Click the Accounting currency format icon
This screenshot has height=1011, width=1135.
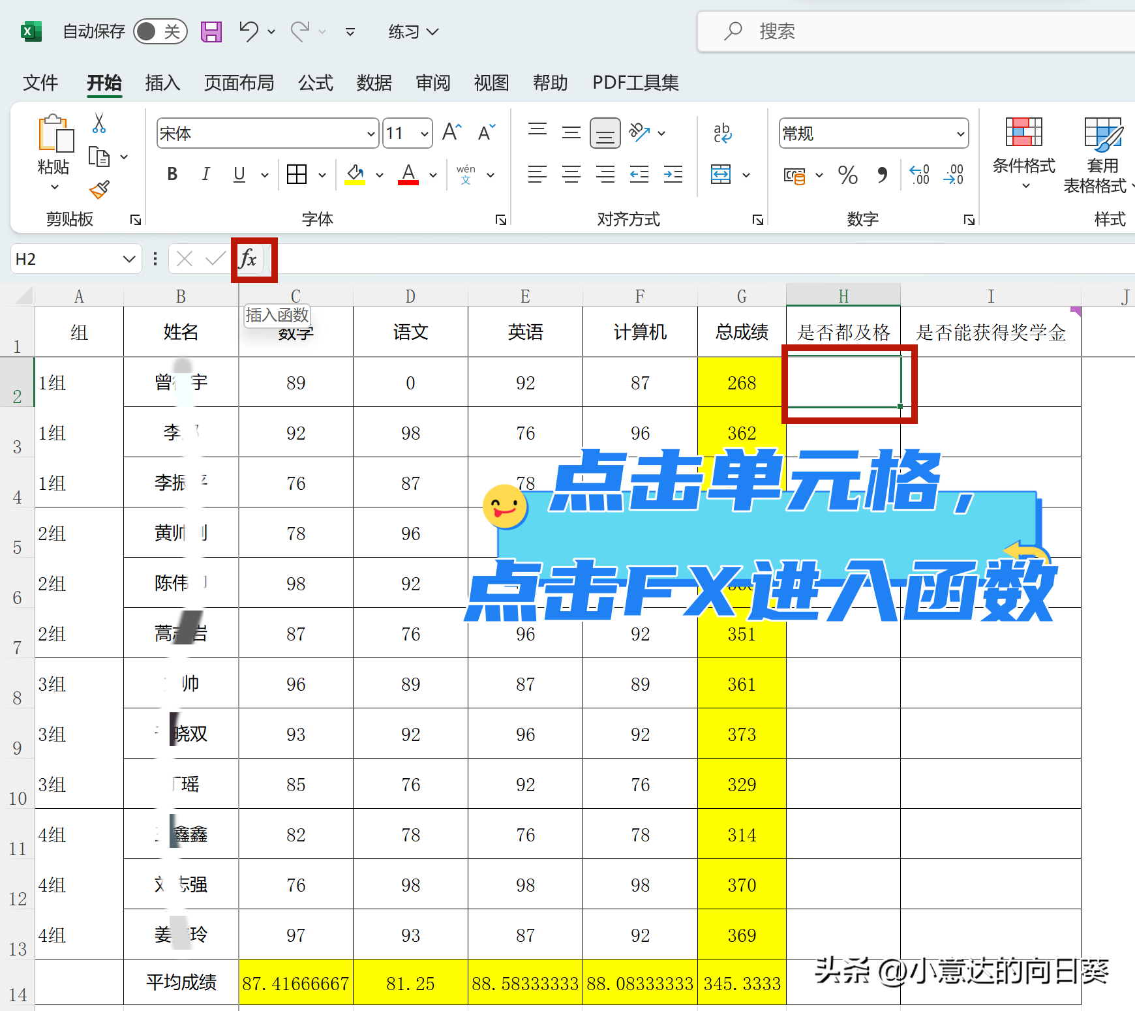click(794, 175)
